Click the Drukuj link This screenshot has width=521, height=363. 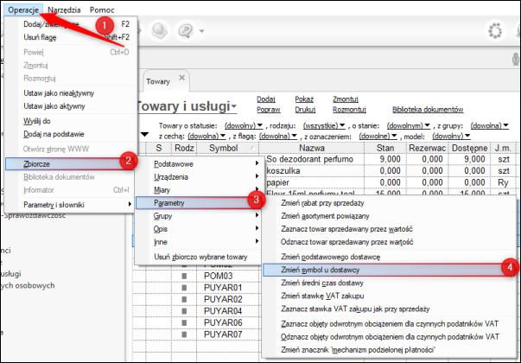305,110
